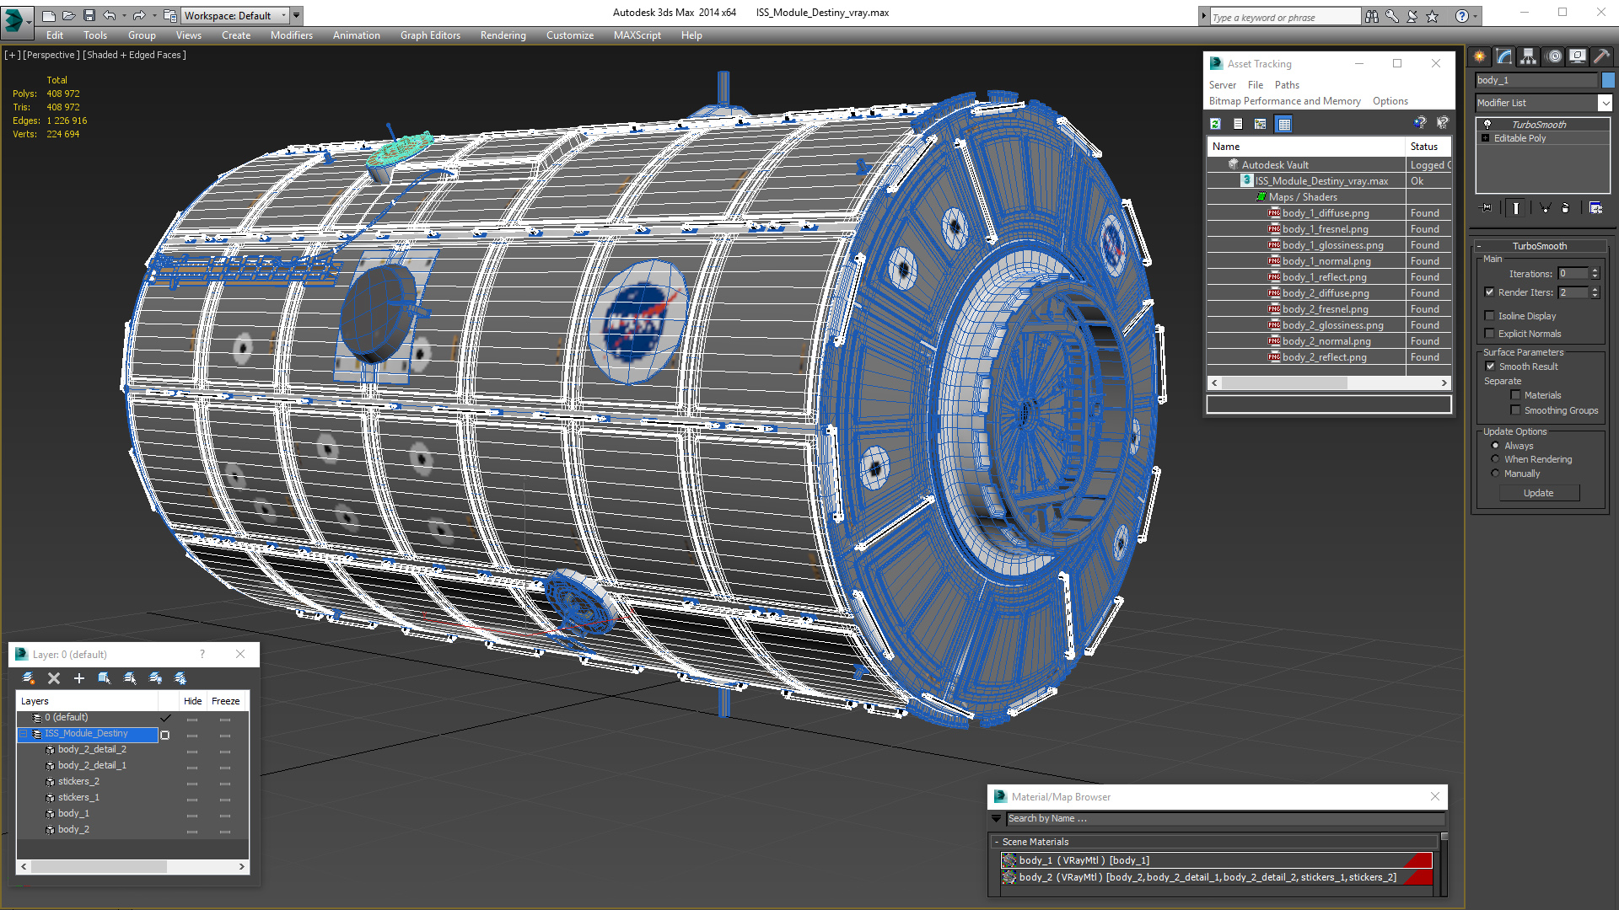This screenshot has height=910, width=1619.
Task: Click the Status column header
Action: [1429, 147]
